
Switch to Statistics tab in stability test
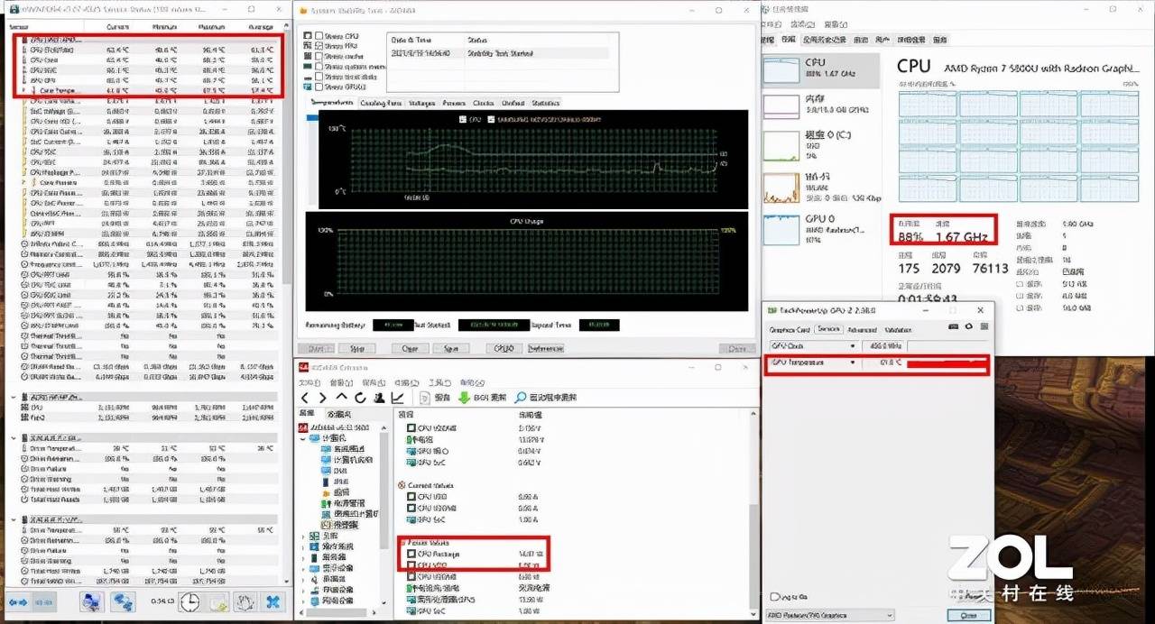(x=544, y=103)
